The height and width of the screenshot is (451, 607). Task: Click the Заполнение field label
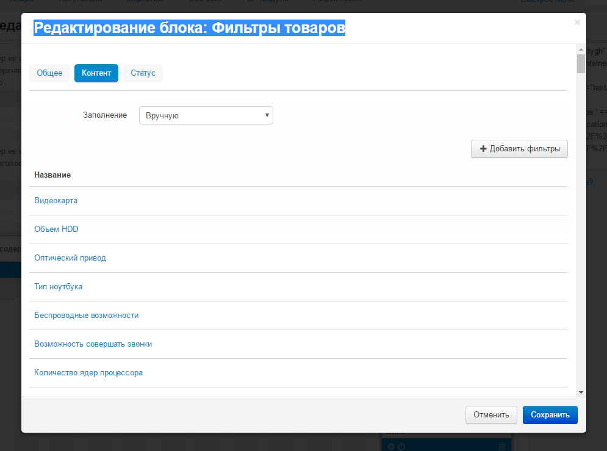tap(104, 115)
